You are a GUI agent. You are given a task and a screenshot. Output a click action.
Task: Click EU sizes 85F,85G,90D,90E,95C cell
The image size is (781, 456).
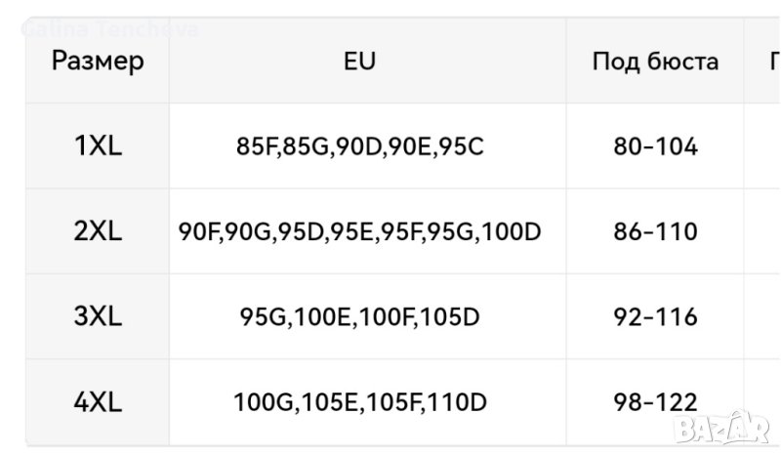pyautogui.click(x=359, y=147)
